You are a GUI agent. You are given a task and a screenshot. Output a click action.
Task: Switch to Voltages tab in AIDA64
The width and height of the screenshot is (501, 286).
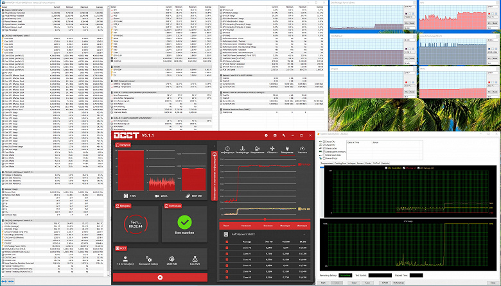351,164
